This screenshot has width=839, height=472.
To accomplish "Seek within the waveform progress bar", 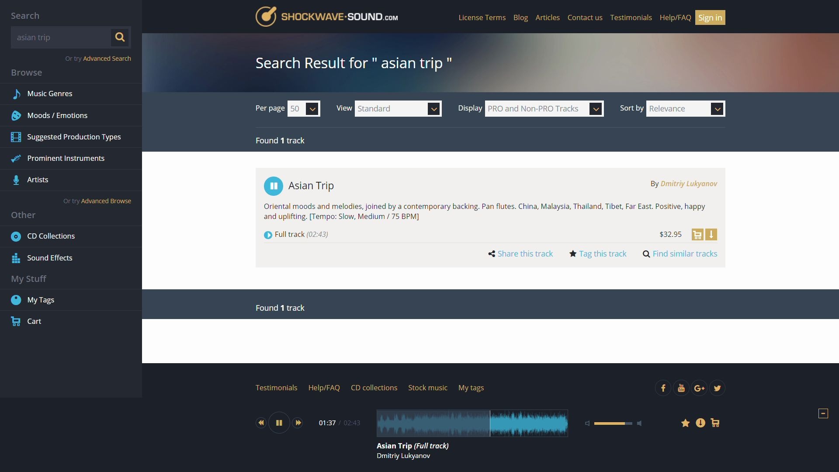I will click(472, 423).
